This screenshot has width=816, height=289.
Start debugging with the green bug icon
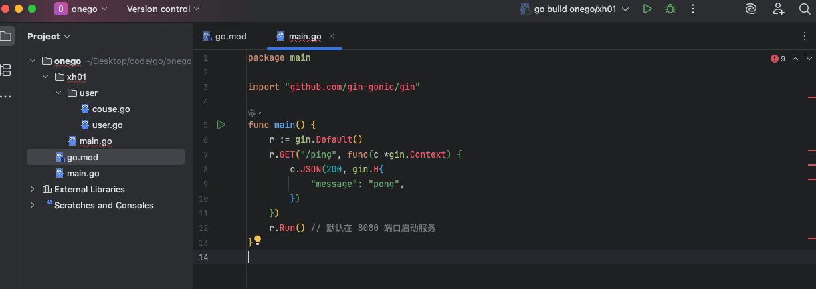(x=670, y=9)
